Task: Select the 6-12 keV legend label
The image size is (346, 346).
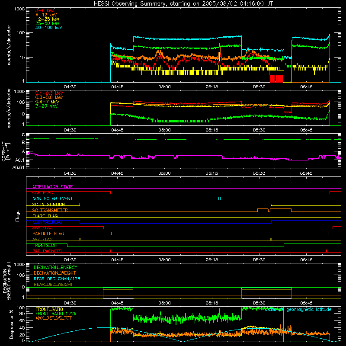Action: 46,15
